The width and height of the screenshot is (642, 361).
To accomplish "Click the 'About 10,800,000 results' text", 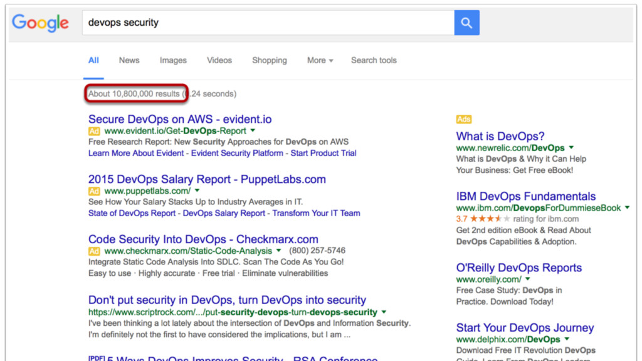I will point(134,94).
